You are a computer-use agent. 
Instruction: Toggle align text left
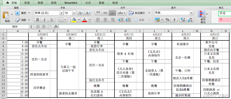pyautogui.click(x=98, y=20)
